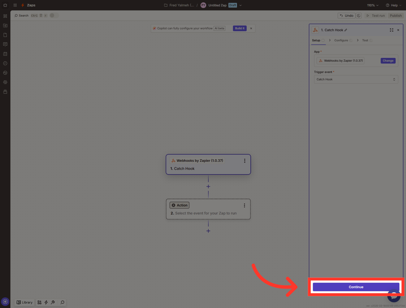Viewport: 406px width, 308px height.
Task: Select the Action step card
Action: pos(208,209)
